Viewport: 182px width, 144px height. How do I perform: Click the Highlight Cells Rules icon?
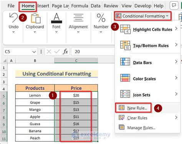click(x=125, y=29)
